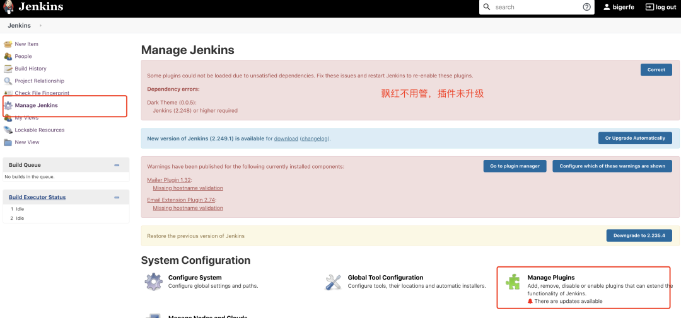Screen dimensions: 681x318
Task: Open Mailer Plugin 1.32 link
Action: coord(169,179)
